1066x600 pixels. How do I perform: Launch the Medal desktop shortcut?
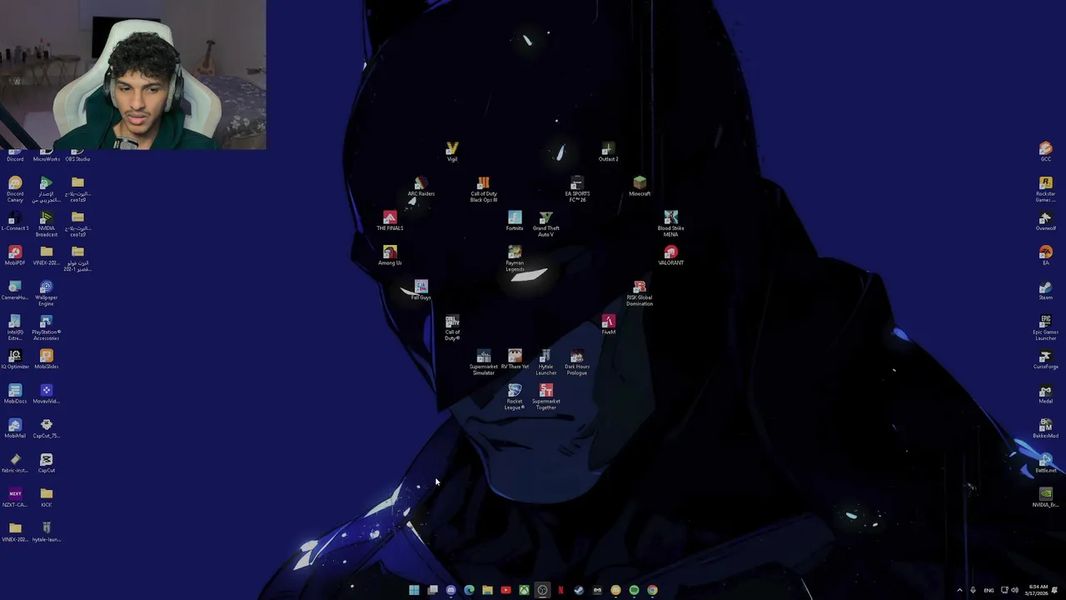click(x=1045, y=394)
